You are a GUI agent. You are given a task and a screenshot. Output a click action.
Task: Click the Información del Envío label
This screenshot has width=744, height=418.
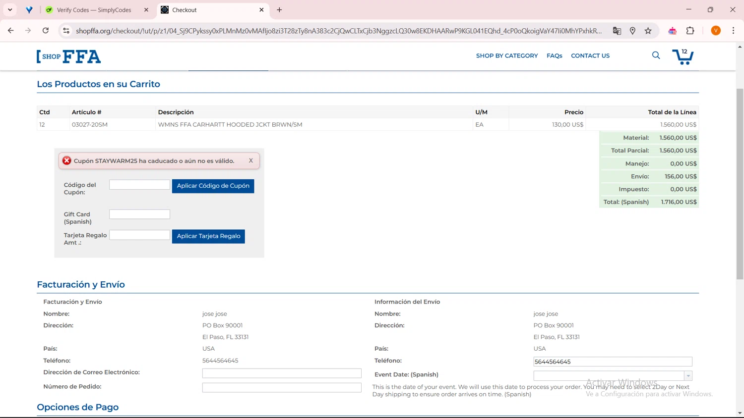pos(407,302)
